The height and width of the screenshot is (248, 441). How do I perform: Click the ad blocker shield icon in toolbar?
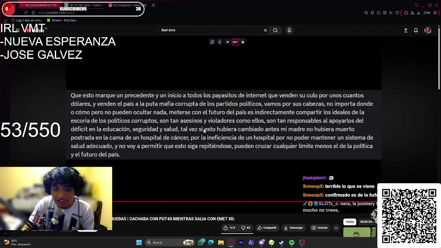click(385, 13)
